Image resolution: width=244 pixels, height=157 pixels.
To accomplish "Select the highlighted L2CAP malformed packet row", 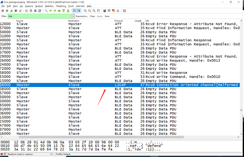I will point(120,85).
